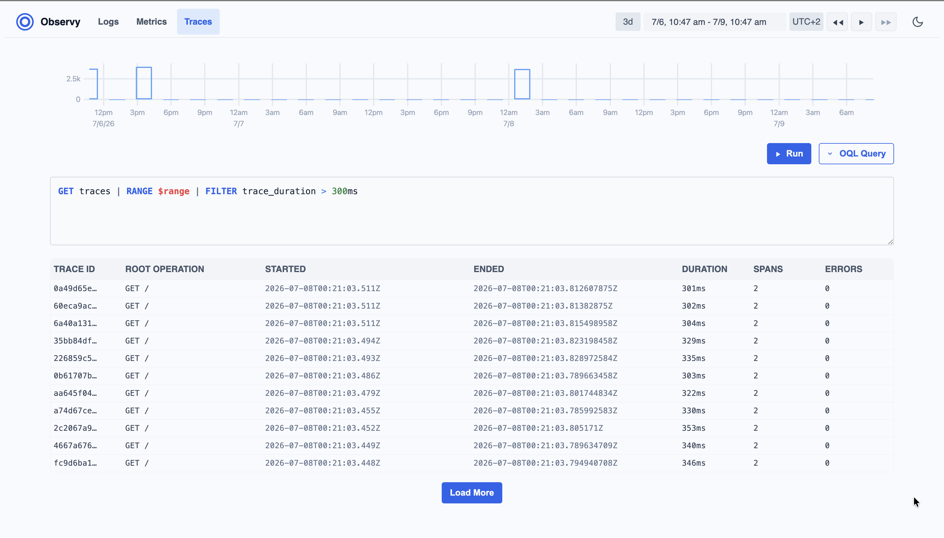944x538 pixels.
Task: Step time range backward with rewind icon
Action: click(838, 22)
